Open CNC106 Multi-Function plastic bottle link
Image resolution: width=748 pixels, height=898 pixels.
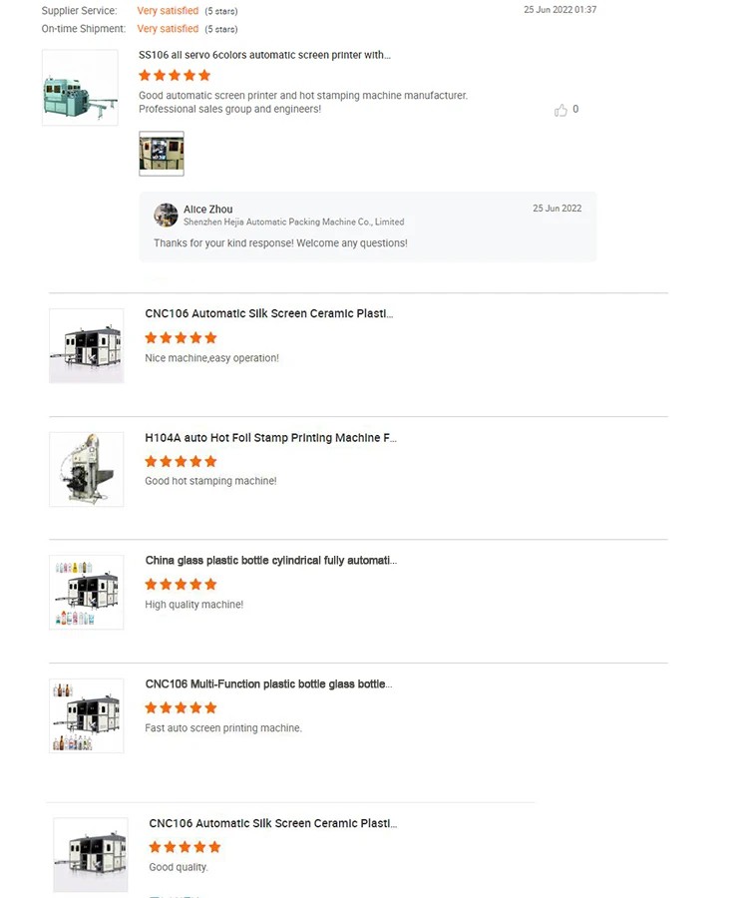coord(268,684)
